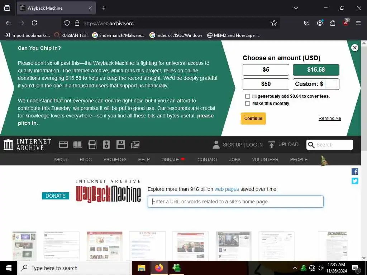Viewport: 367px width, 275px height.
Task: Click the tracking protection shield icon
Action: tap(67, 23)
